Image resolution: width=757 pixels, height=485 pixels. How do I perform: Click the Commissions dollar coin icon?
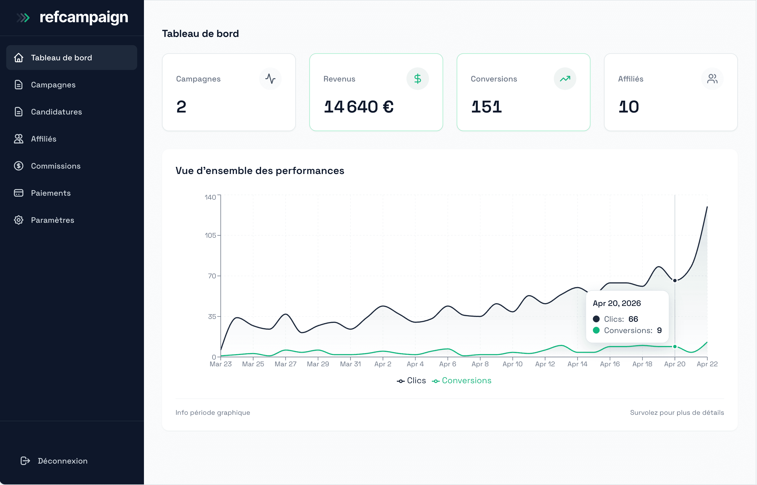tap(19, 166)
